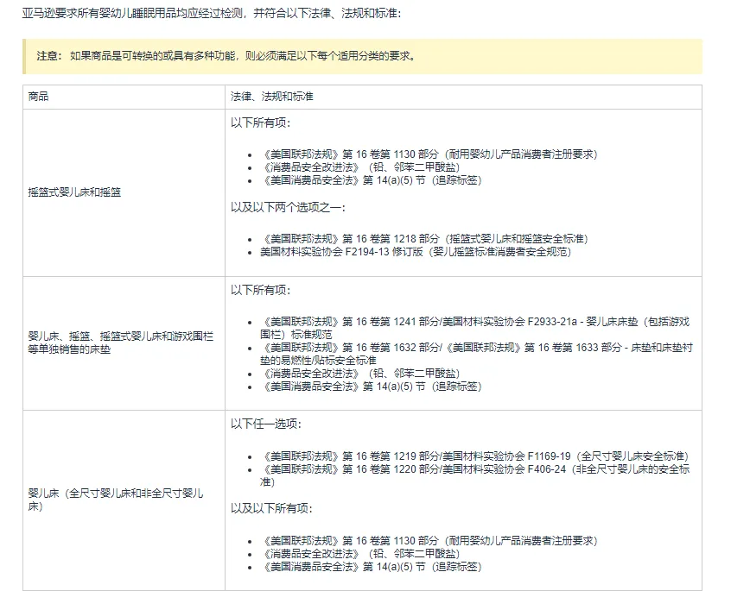This screenshot has height=591, width=750.
Task: Click the yellow 注意 notice about convertible products
Action: click(x=362, y=56)
